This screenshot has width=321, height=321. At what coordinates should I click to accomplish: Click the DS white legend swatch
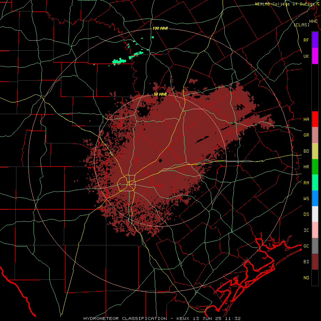pyautogui.click(x=315, y=214)
